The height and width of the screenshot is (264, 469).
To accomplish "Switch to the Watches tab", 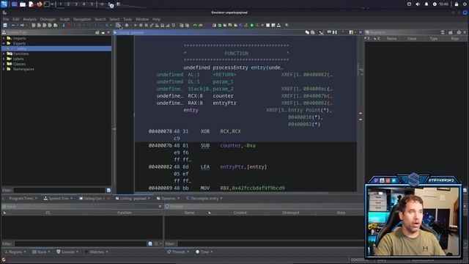I will [x=96, y=252].
